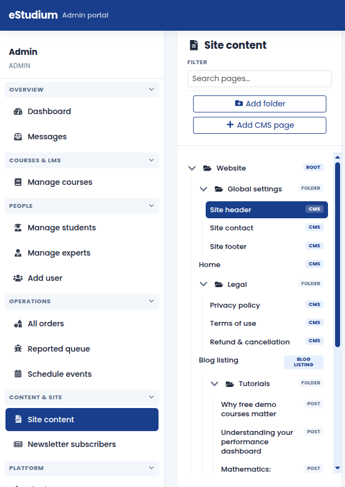This screenshot has height=487, width=345.
Task: Click the eStudium logo link
Action: click(x=33, y=15)
